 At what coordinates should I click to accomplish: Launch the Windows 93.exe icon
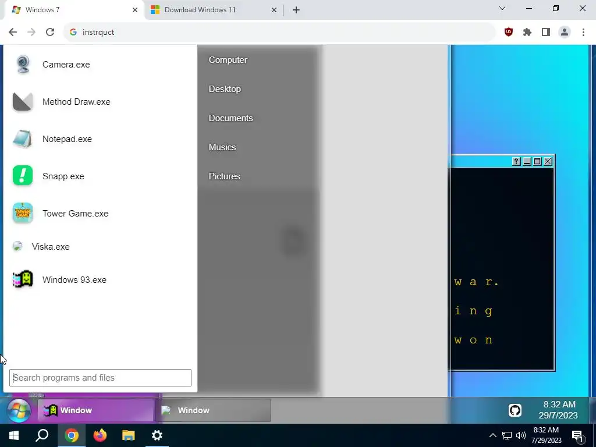(x=23, y=279)
